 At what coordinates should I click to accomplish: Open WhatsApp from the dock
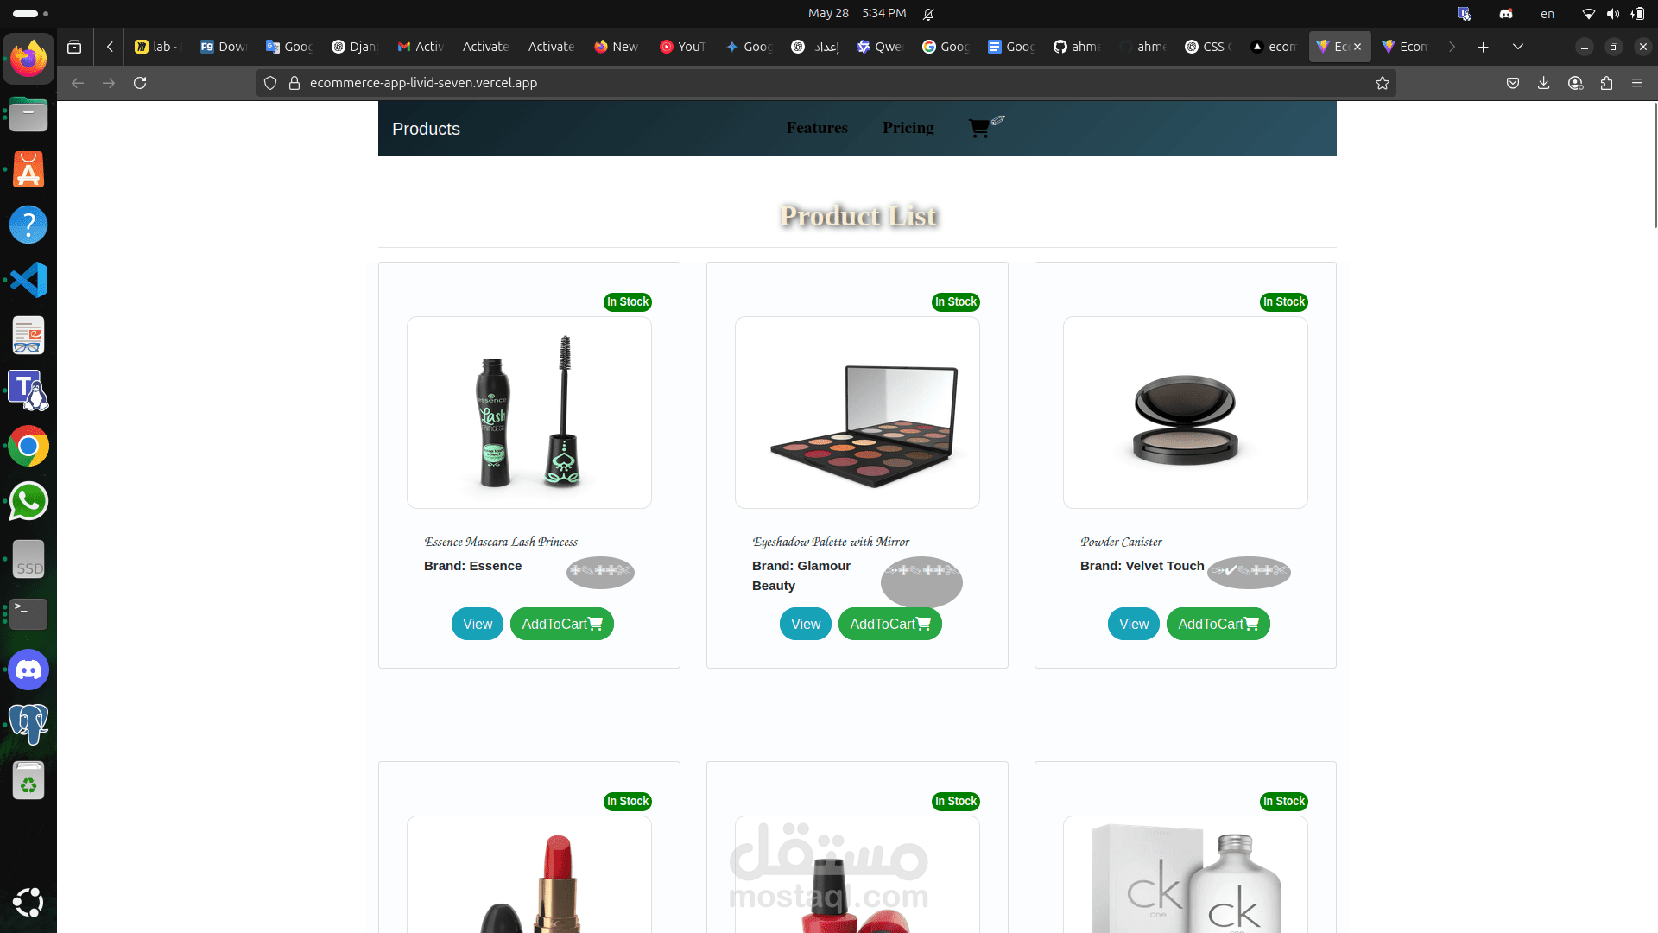point(28,501)
